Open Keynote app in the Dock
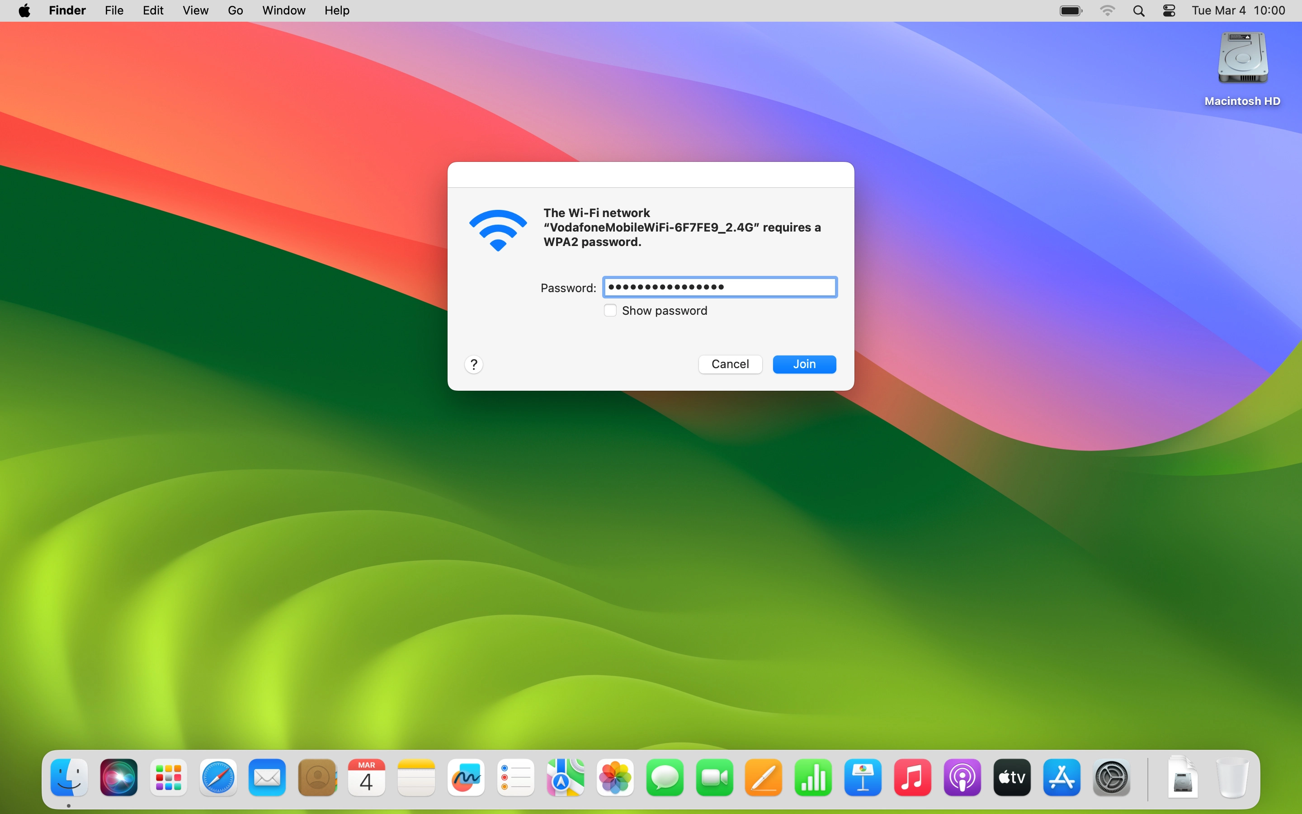This screenshot has height=814, width=1302. (x=863, y=777)
